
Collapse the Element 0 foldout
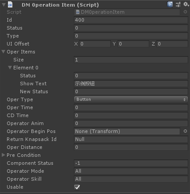[x=10, y=68]
